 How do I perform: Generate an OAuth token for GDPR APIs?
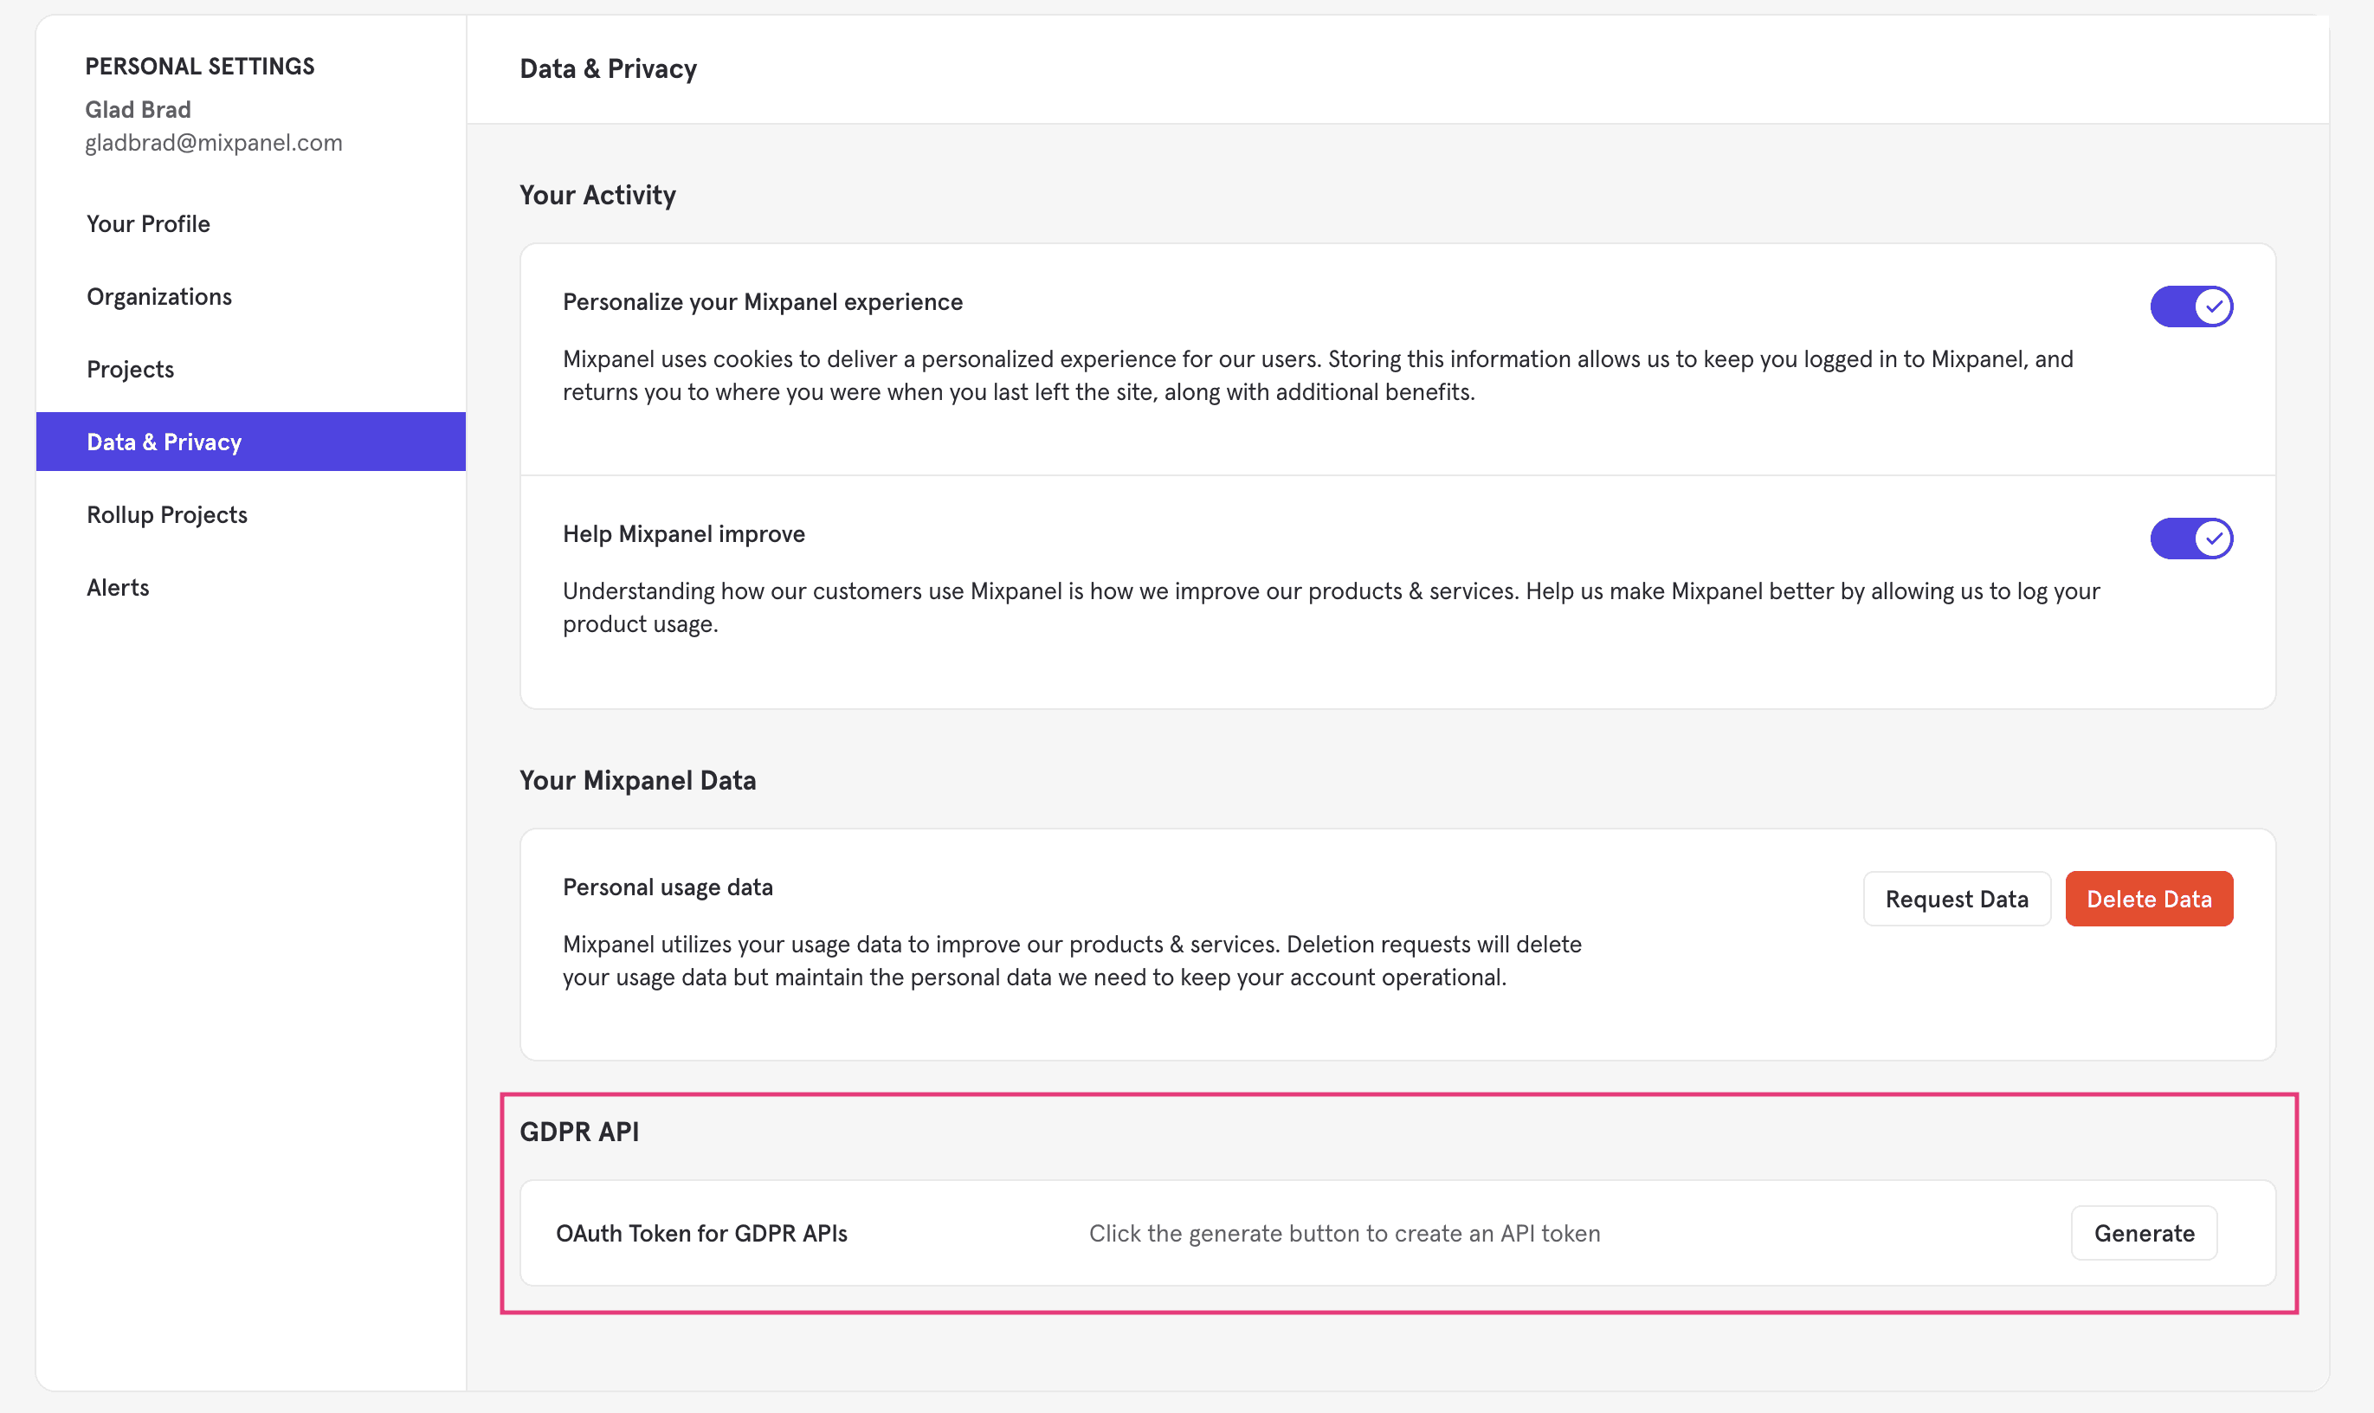pos(2144,1233)
